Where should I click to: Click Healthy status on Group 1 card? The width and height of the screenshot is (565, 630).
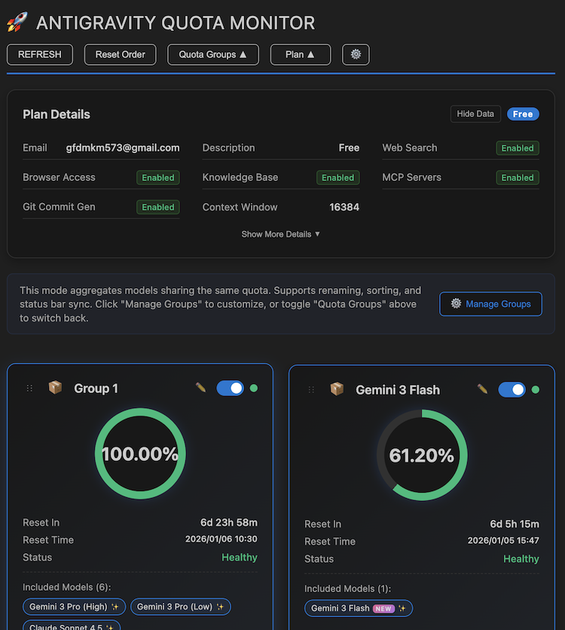240,558
